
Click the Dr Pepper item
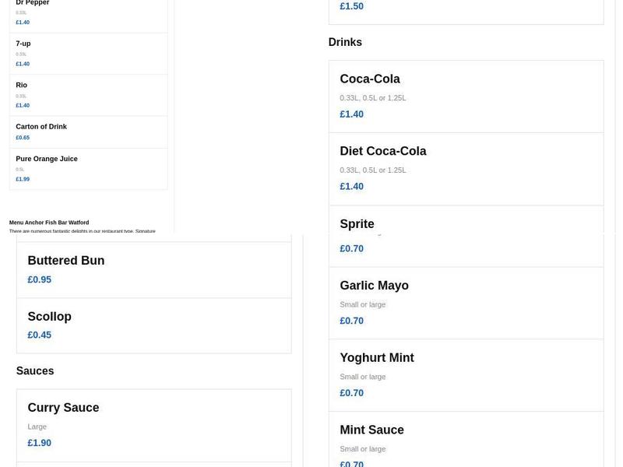point(33,4)
